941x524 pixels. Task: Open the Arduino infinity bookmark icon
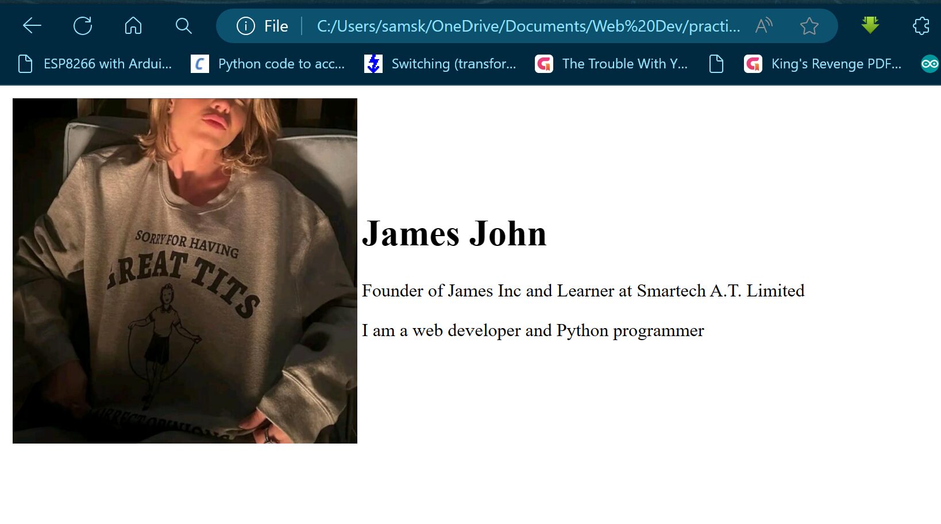click(x=931, y=64)
